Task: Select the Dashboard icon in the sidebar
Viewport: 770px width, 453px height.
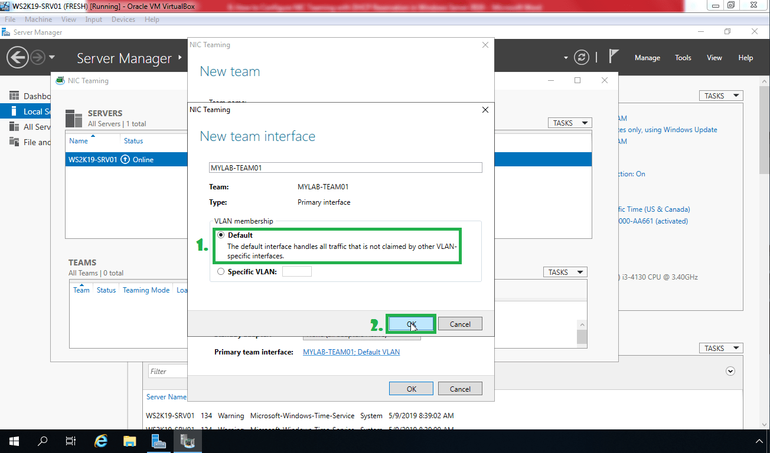Action: coord(14,96)
